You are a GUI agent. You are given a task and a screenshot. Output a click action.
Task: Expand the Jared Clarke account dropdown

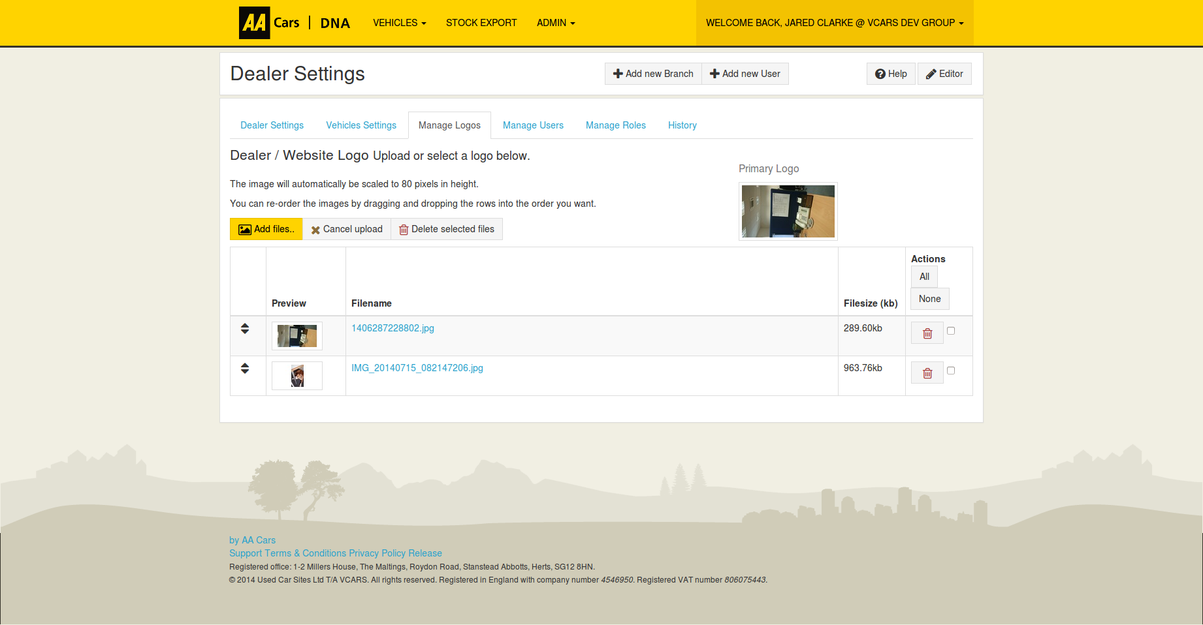tap(834, 22)
